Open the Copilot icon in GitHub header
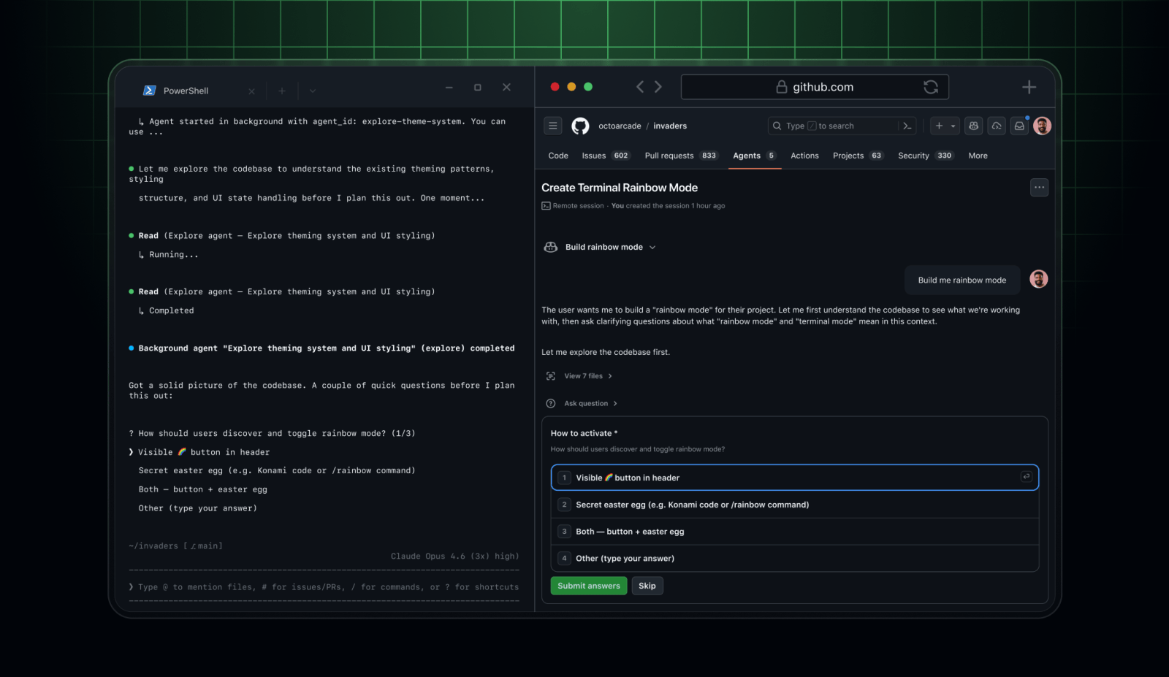Viewport: 1169px width, 677px height. [x=973, y=126]
